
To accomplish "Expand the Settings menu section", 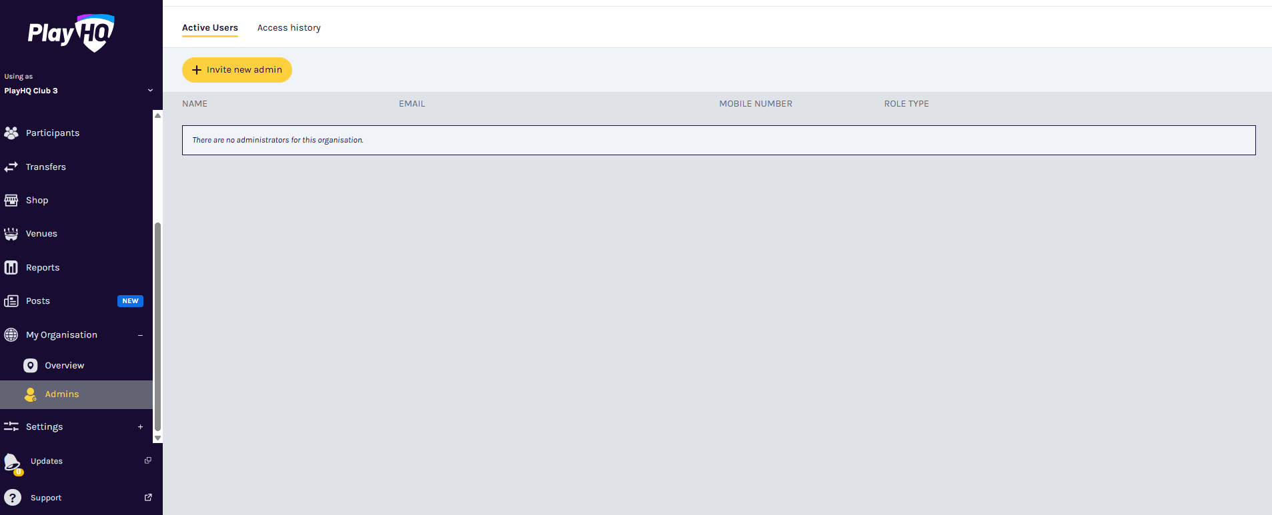I will (x=140, y=427).
